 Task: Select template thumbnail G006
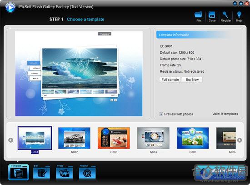tap(226, 138)
